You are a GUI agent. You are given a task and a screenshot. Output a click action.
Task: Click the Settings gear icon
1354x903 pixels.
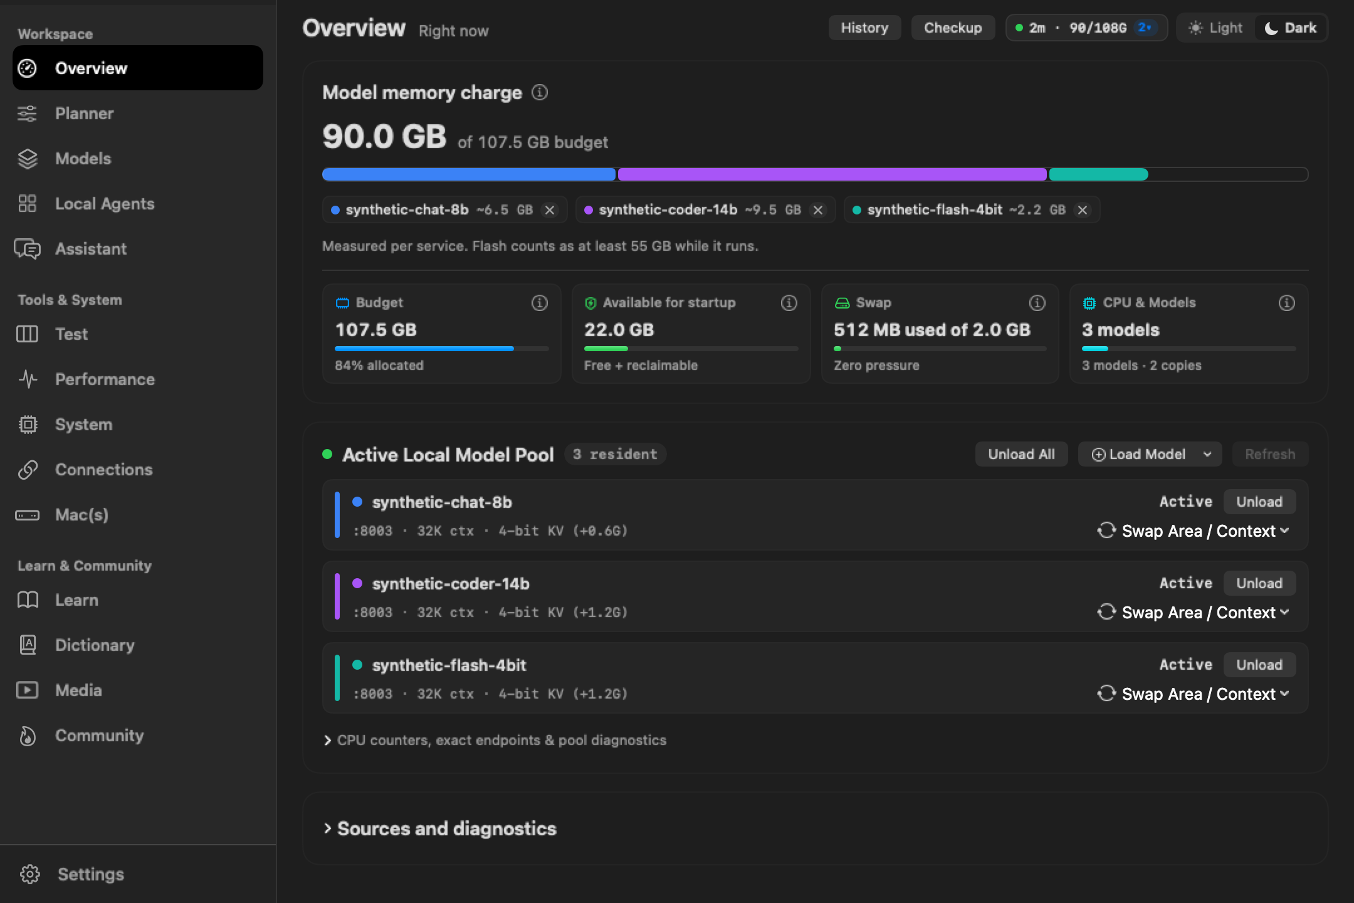(x=29, y=874)
